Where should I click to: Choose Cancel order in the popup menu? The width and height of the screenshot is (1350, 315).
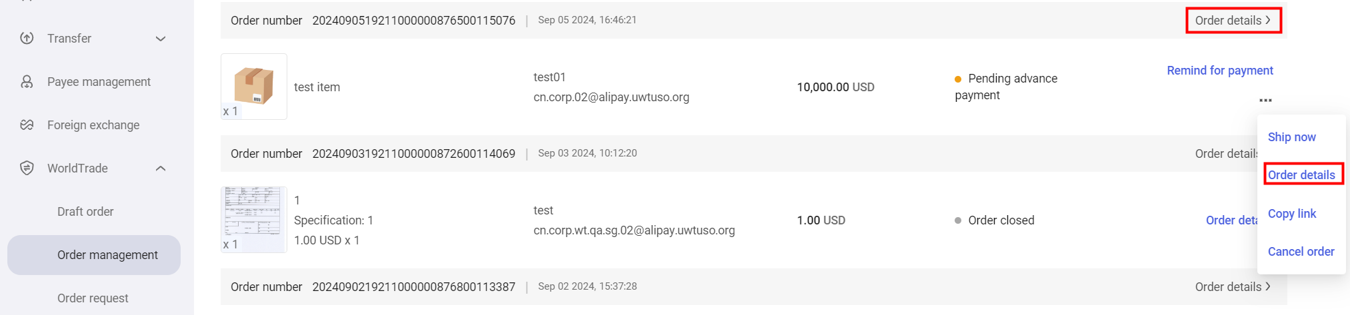point(1301,252)
